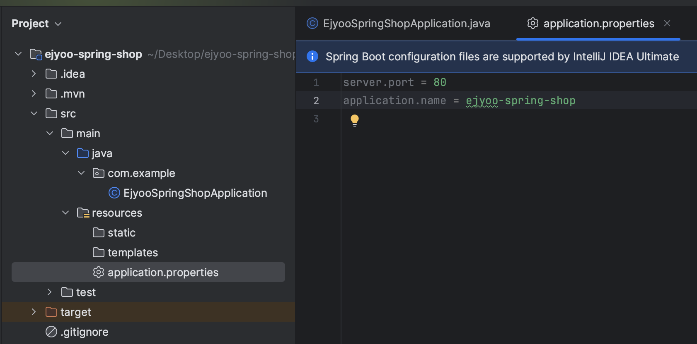The width and height of the screenshot is (697, 344).
Task: Click gutter line number 2
Action: pos(316,101)
